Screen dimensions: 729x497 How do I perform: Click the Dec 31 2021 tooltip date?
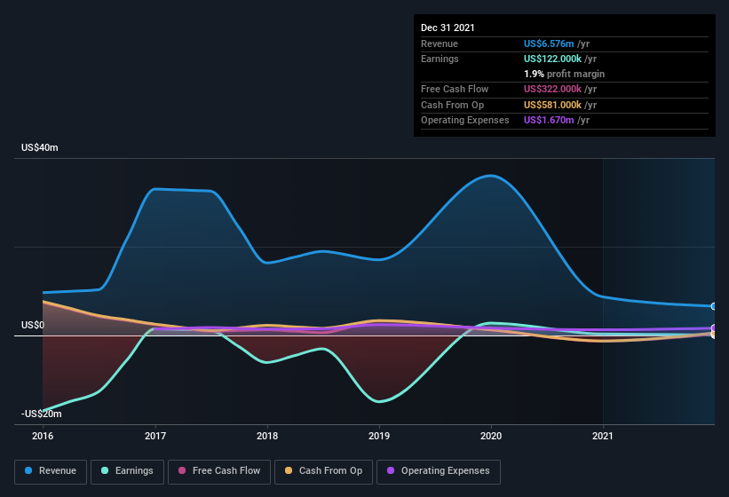[448, 28]
